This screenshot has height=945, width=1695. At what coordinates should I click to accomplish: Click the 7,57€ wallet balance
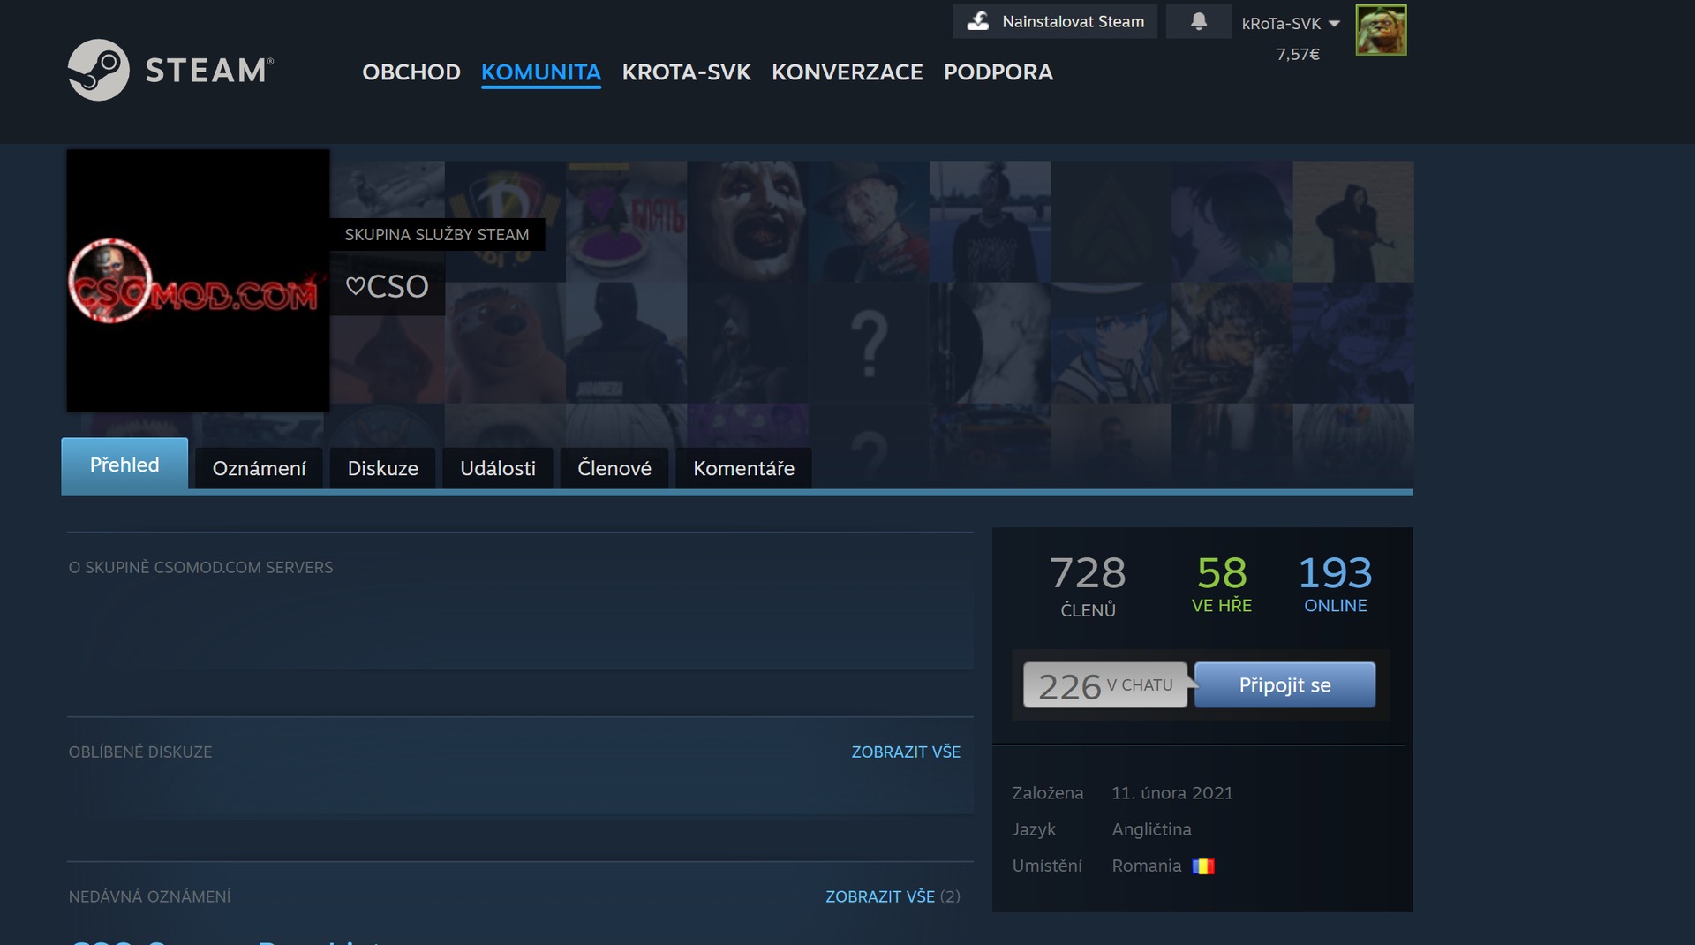(1297, 55)
